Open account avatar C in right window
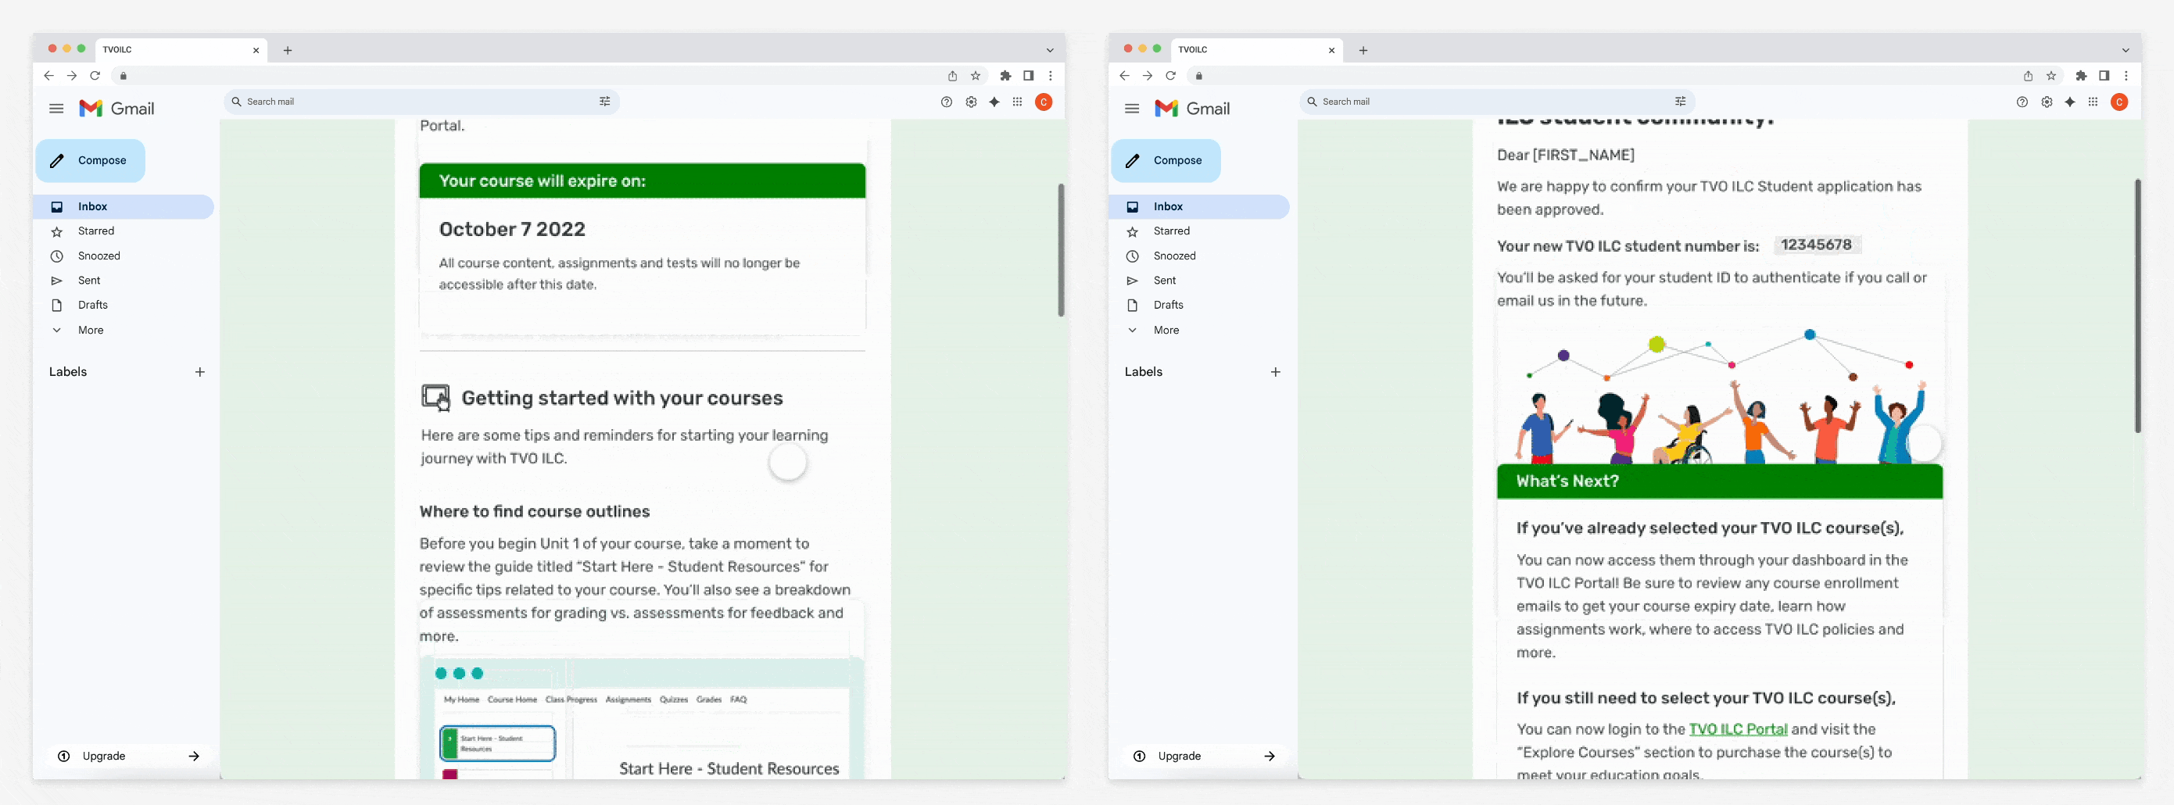The image size is (2174, 805). click(2119, 102)
